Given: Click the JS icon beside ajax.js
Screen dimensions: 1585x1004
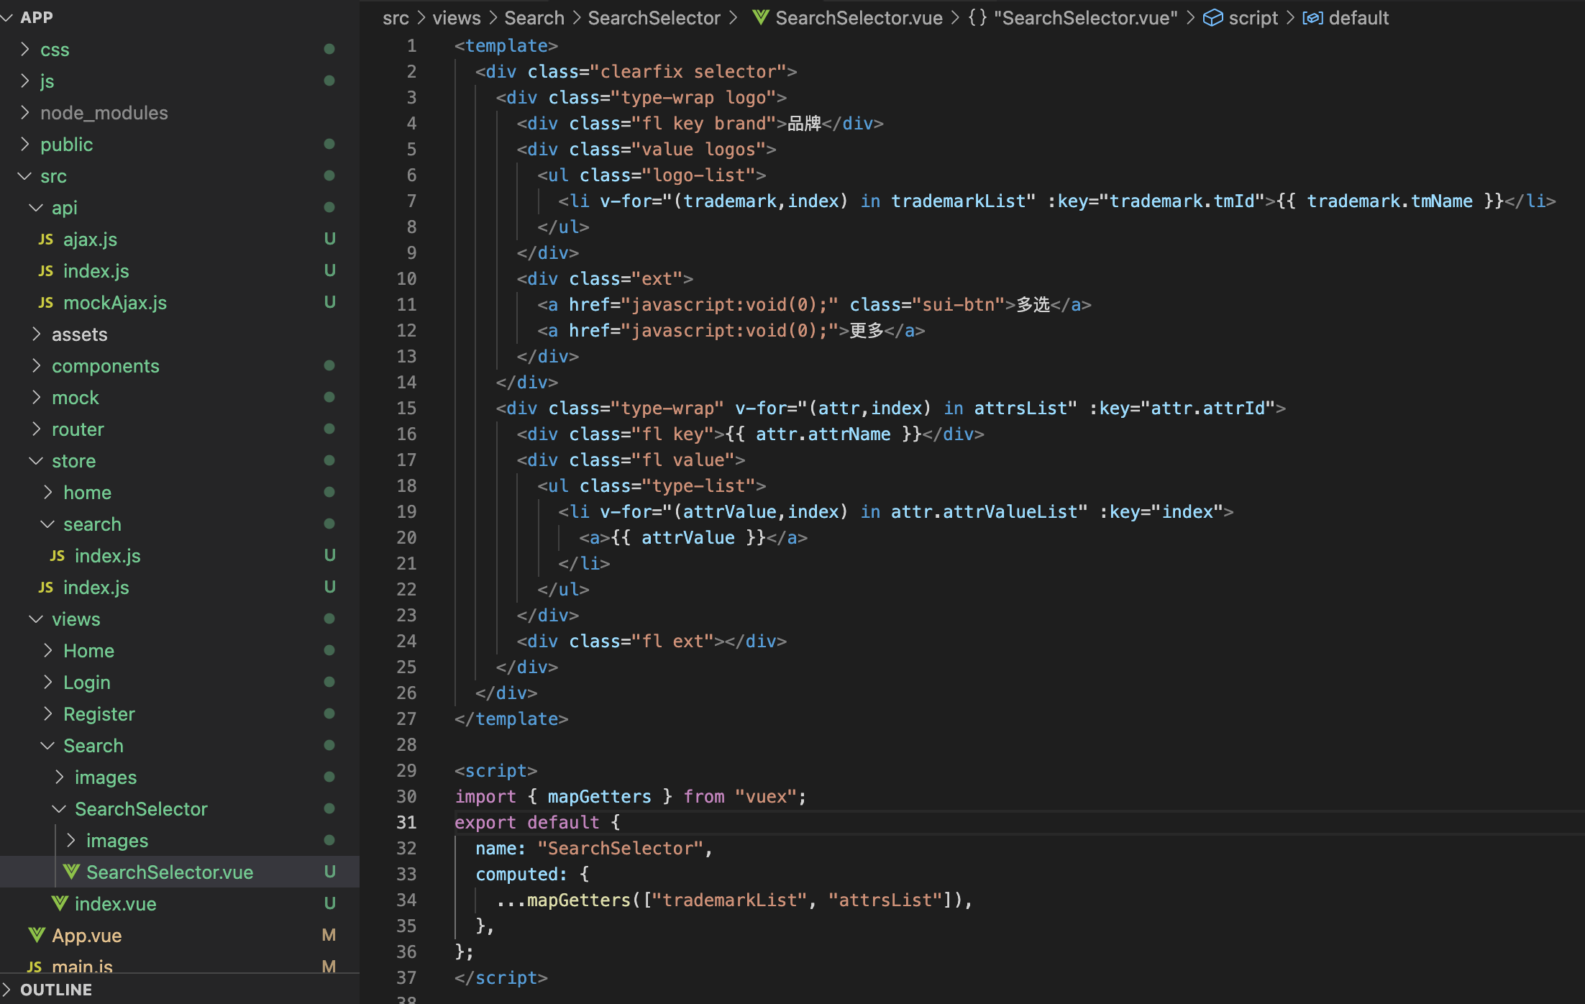Looking at the screenshot, I should pos(46,239).
